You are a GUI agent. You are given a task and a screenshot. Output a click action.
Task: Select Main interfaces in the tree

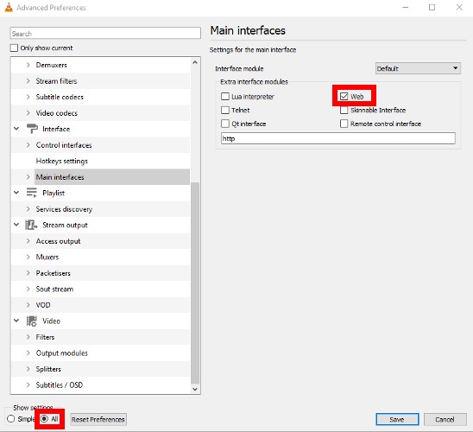tap(60, 177)
